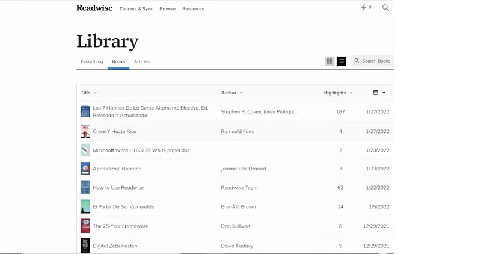The image size is (481, 254).
Task: Open the 'Digital Zettelkasten' title
Action: tap(115, 246)
